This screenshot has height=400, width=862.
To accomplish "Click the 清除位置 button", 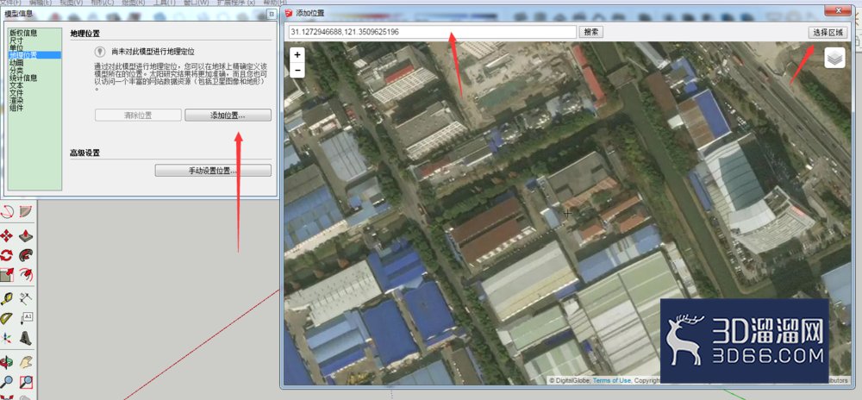I will (x=138, y=116).
